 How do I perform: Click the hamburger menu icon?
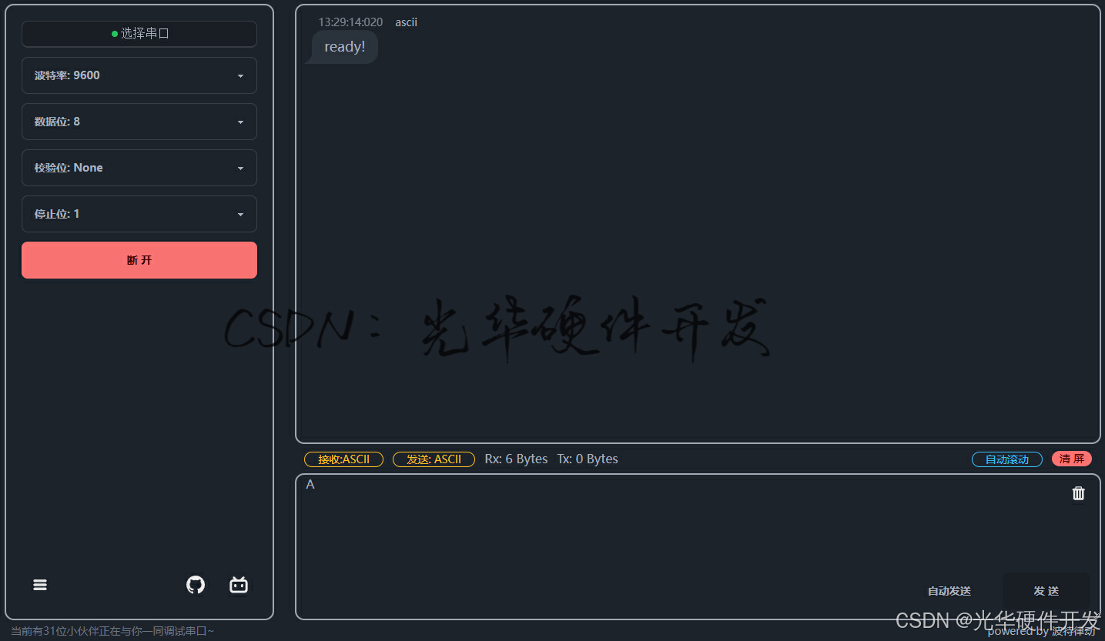40,585
